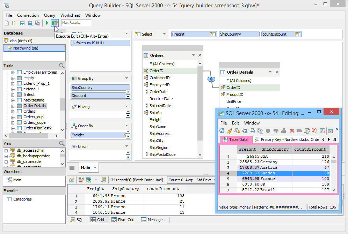
Task: Click the Excel export icon in results toolbar
Action: (89, 180)
